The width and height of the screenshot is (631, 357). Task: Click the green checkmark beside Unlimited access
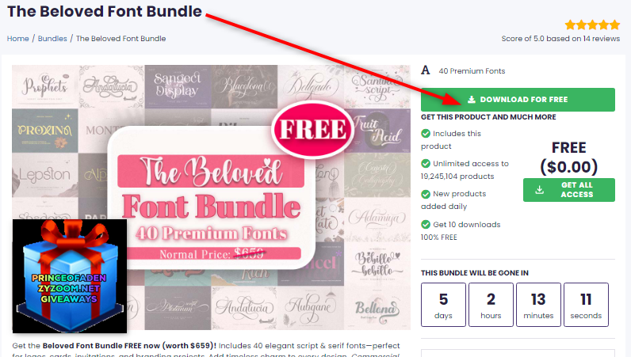426,163
